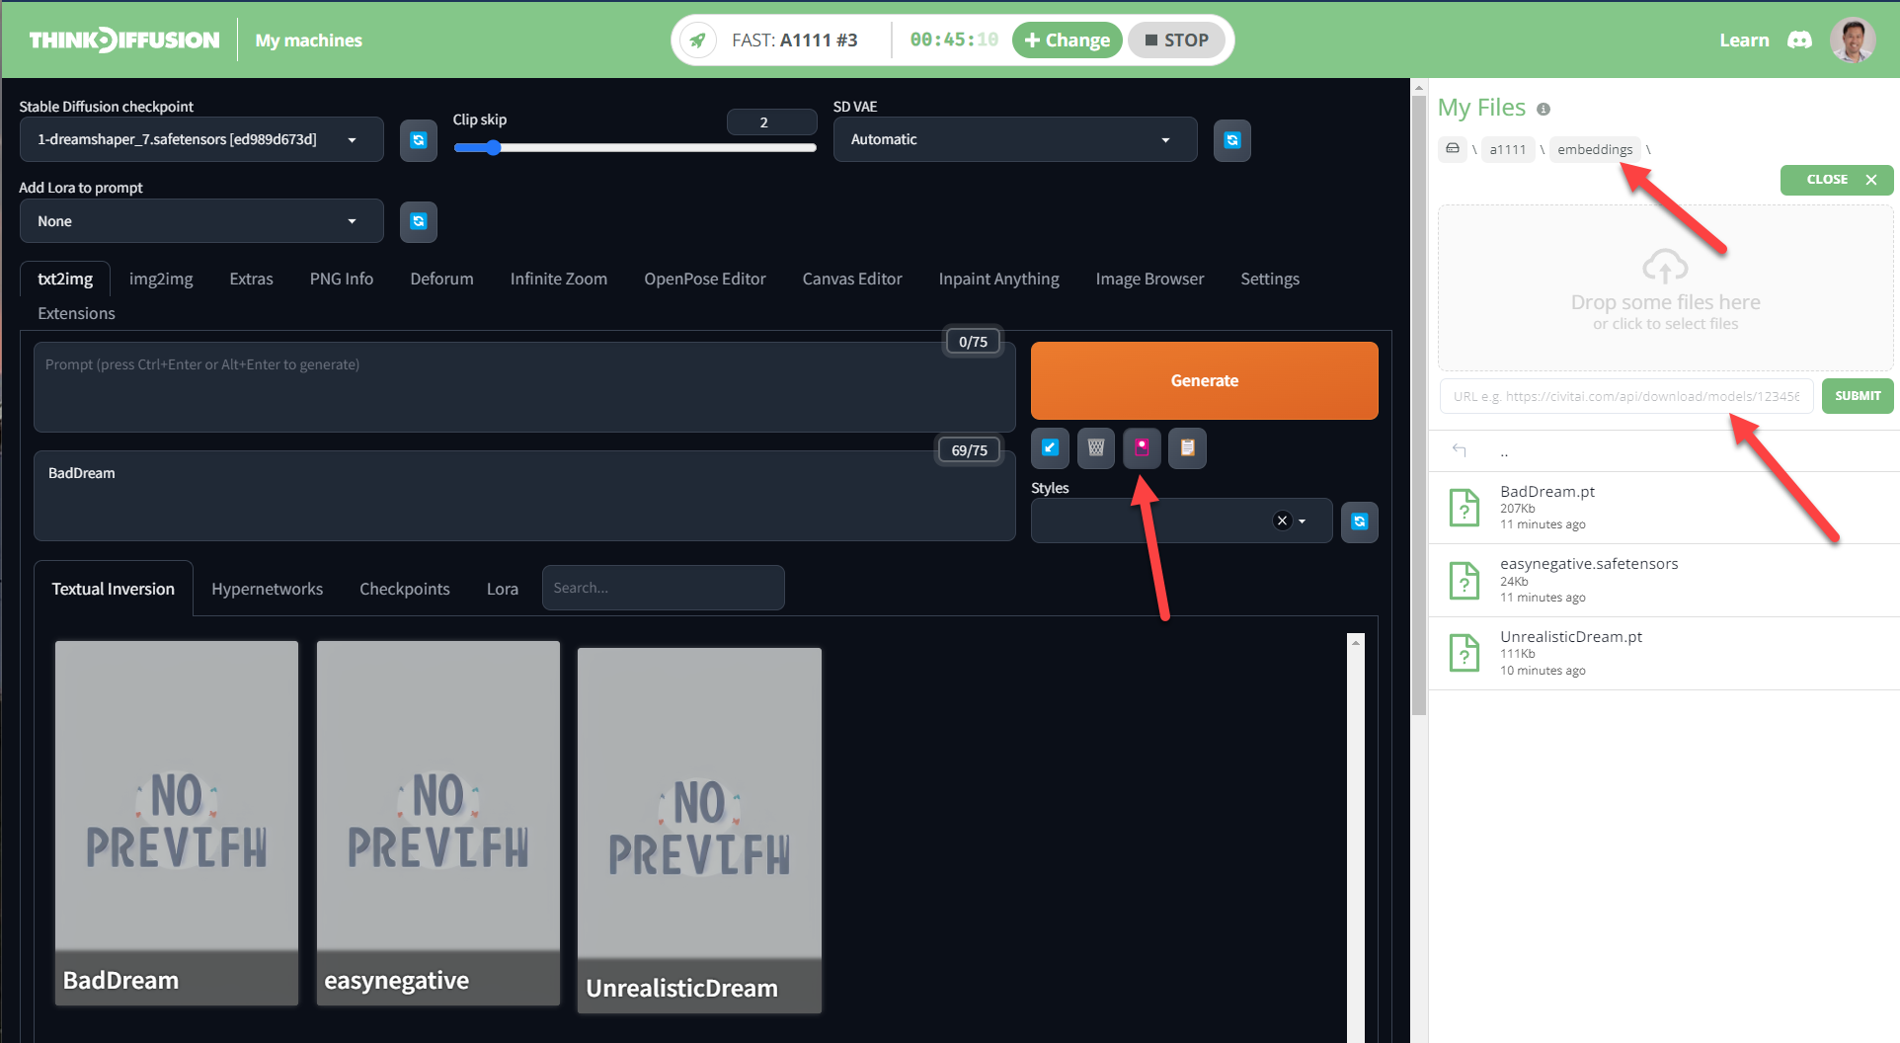Click the read generation parameters arrow icon

[1050, 447]
